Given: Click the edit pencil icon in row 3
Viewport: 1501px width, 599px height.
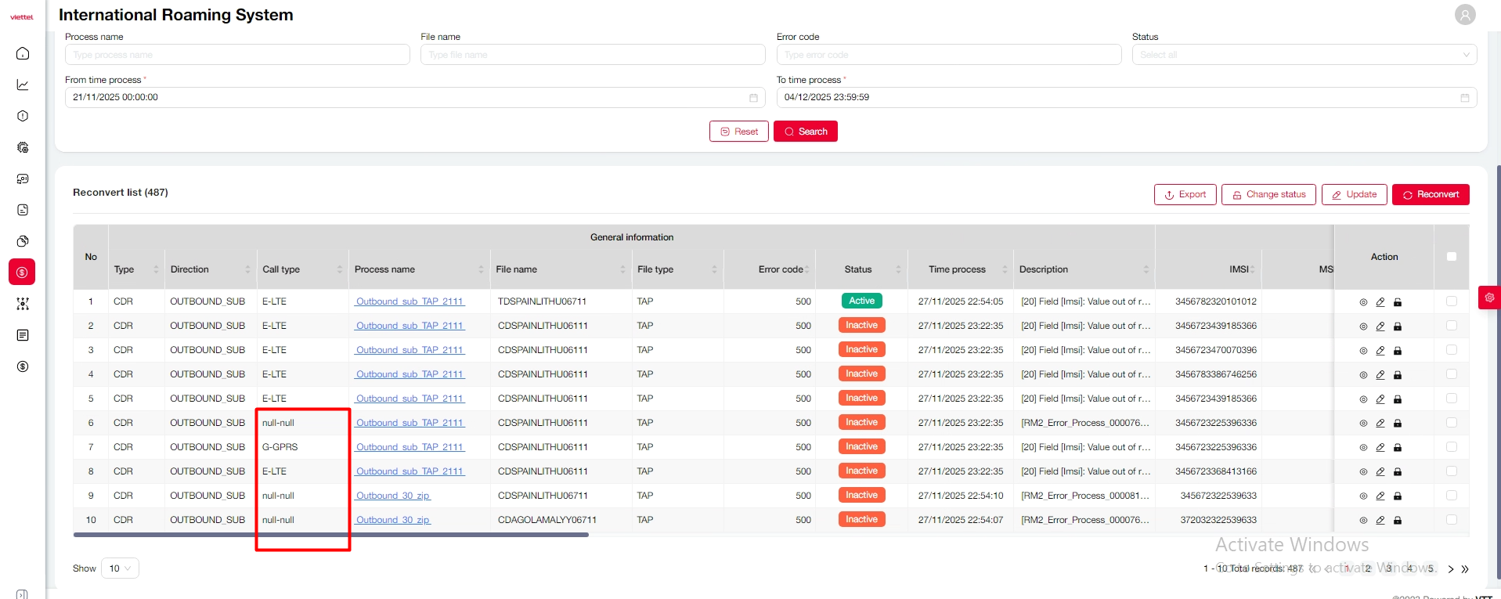Looking at the screenshot, I should click(1380, 351).
